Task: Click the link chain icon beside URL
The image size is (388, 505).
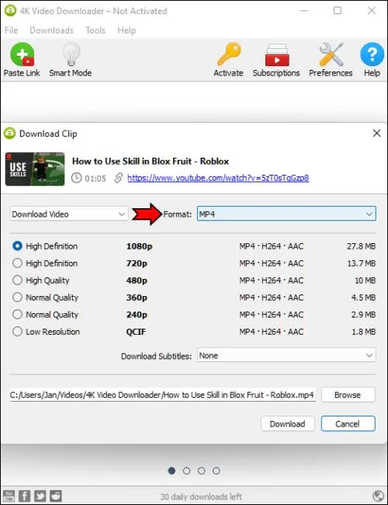Action: click(119, 178)
